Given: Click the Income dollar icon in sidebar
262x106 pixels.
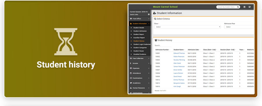Looking at the screenshot, I should [x=131, y=63].
